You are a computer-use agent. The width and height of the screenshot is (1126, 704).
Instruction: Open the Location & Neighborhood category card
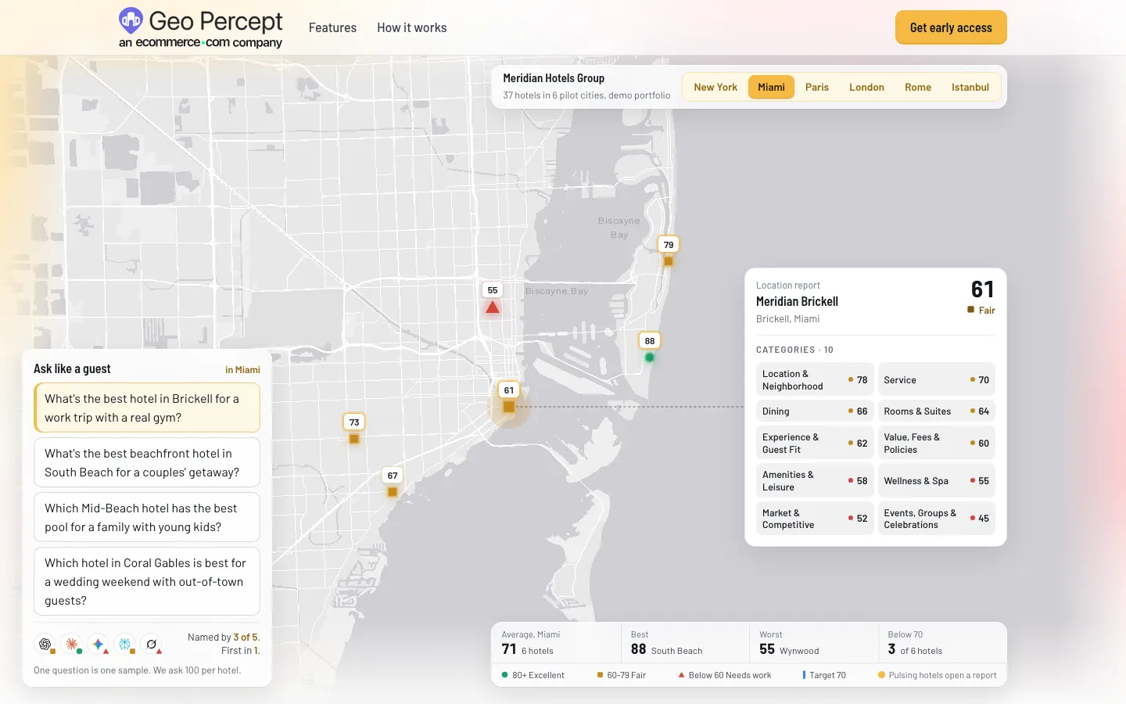coord(815,379)
